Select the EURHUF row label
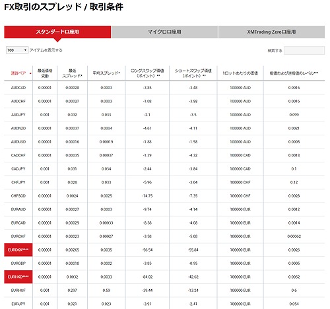330x309 pixels. tap(18, 291)
